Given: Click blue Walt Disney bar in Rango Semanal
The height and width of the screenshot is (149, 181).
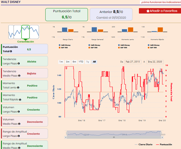Looking at the screenshot, I should coord(94,30).
